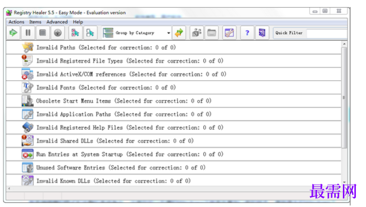Click the vertical scrollbar of the category list
366x207 pixels.
(x=344, y=96)
